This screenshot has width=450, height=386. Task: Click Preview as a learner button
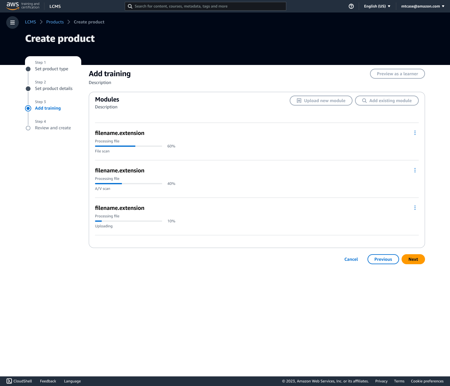click(397, 74)
